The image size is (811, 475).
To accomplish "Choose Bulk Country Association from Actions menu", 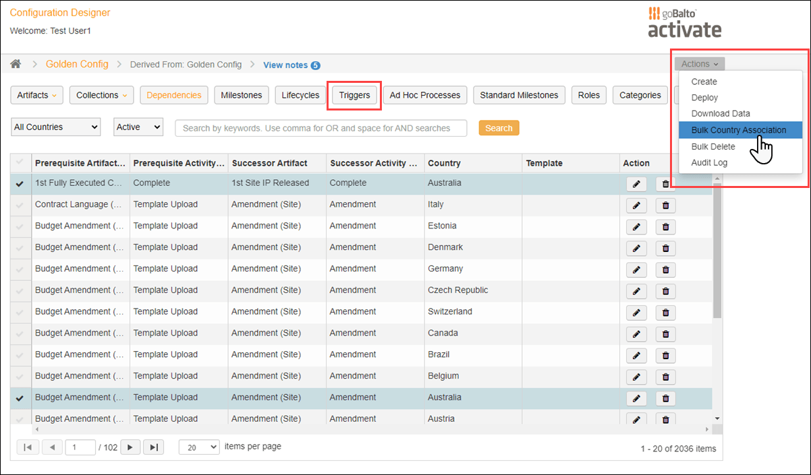I will pos(740,129).
